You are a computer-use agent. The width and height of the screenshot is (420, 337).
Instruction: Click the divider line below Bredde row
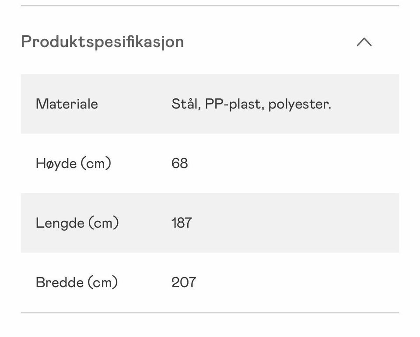pyautogui.click(x=210, y=313)
